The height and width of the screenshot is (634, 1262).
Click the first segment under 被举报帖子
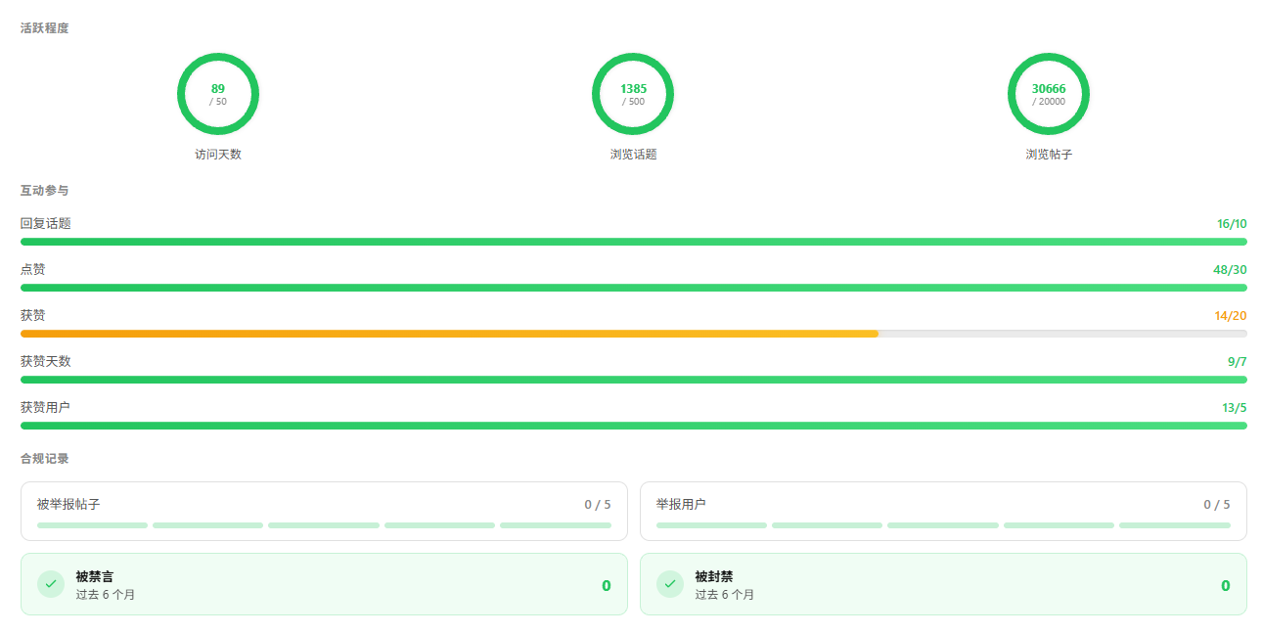92,525
